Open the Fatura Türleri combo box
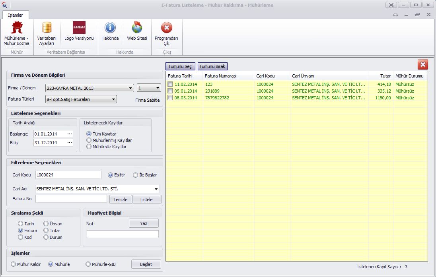This screenshot has width=436, height=277. (x=113, y=99)
